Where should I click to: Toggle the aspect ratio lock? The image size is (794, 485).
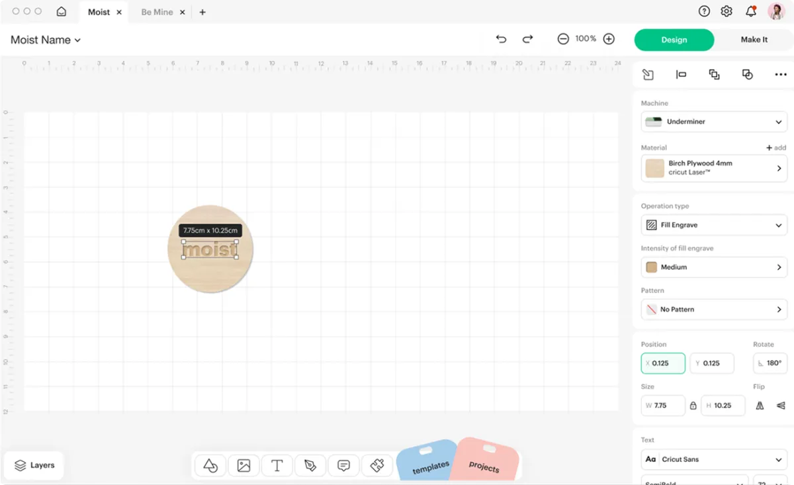693,406
